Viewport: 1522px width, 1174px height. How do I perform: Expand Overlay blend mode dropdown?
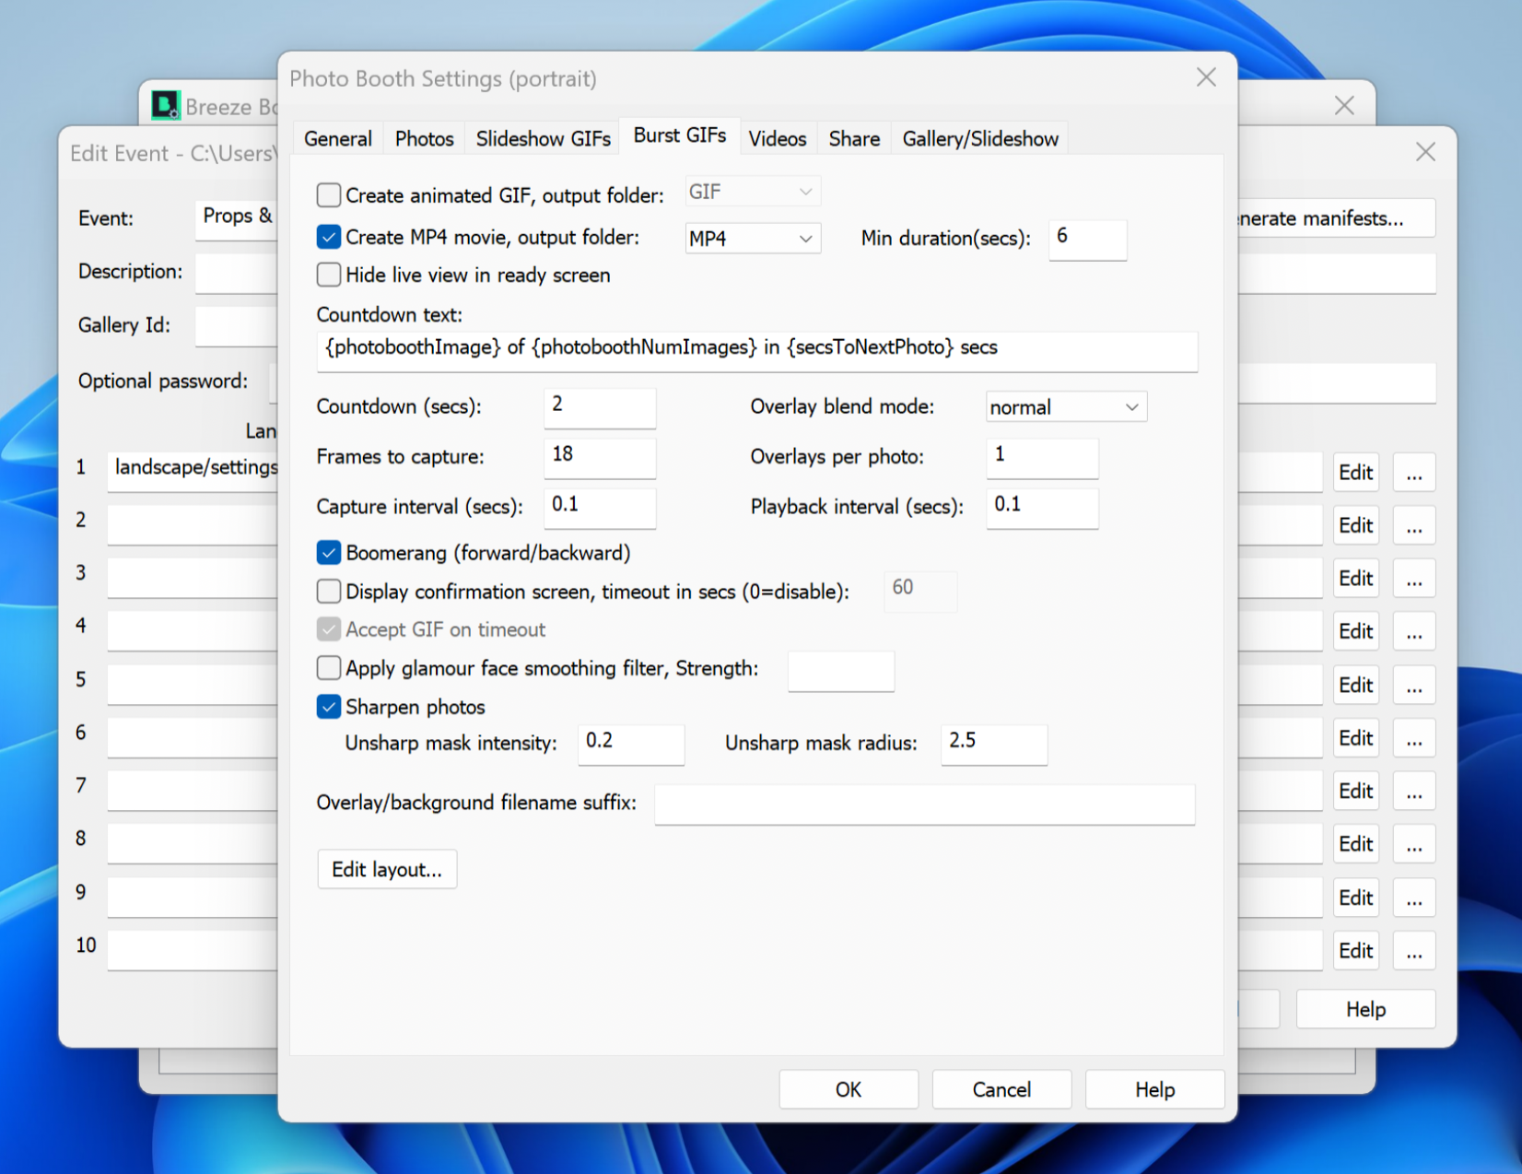click(x=1065, y=407)
